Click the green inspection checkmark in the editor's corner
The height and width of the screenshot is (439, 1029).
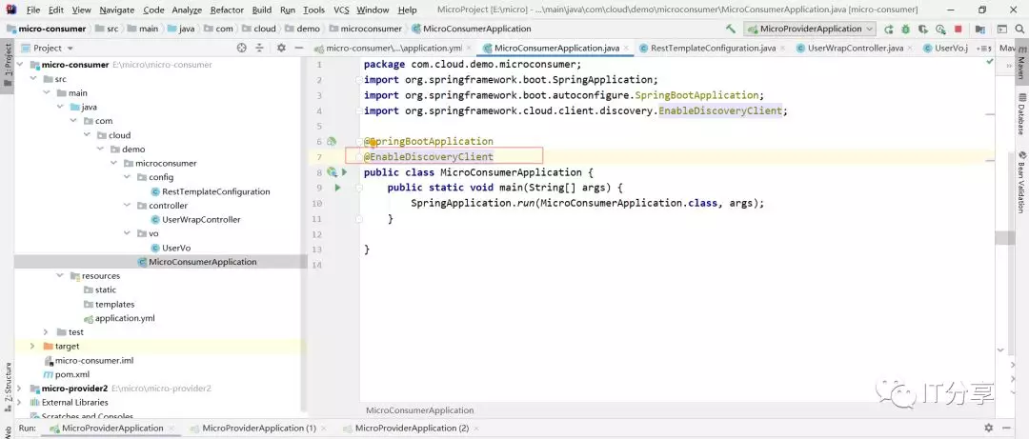tap(990, 62)
